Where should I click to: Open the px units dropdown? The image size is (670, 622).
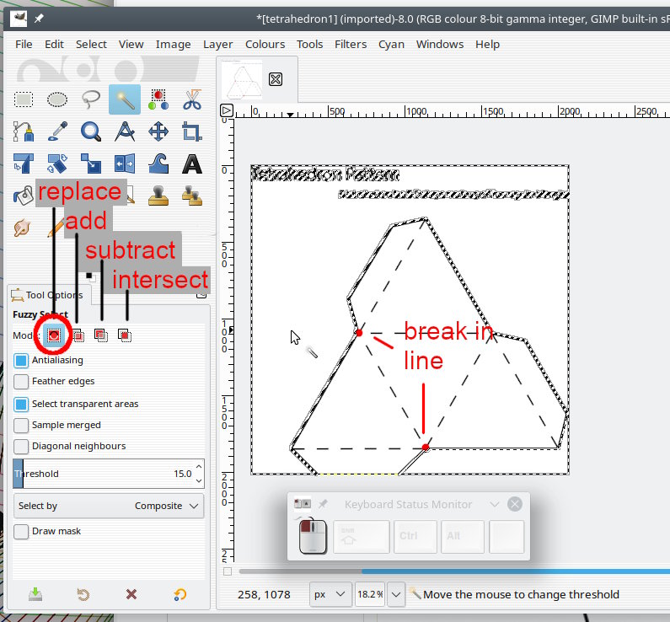pos(330,594)
